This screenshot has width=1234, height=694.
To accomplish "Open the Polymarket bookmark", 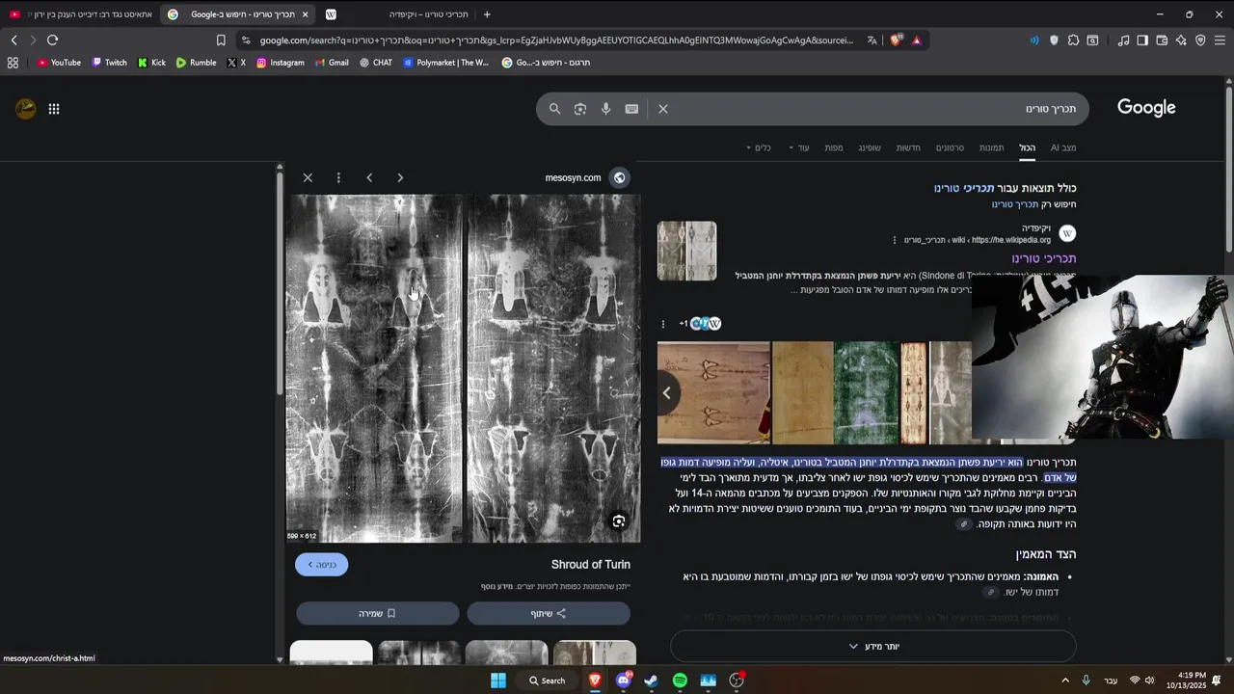I will click(x=446, y=63).
